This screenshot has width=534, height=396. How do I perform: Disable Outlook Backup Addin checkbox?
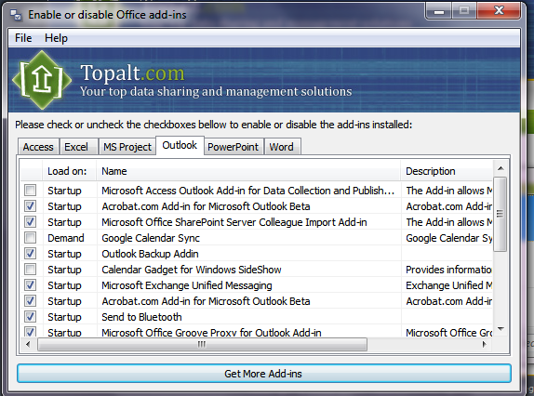click(30, 254)
